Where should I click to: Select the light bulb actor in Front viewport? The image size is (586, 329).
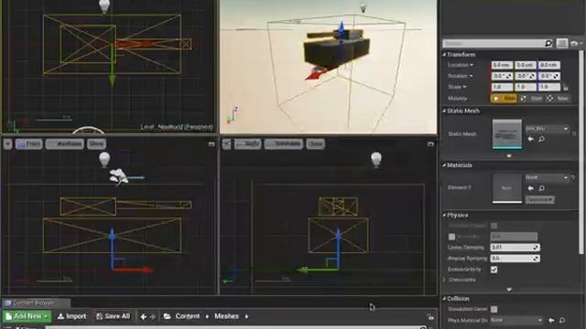[104, 159]
